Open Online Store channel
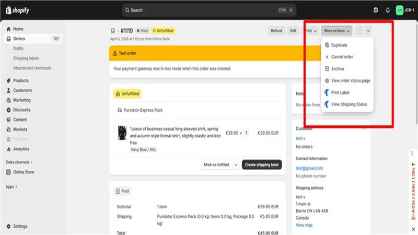418x235 pixels. (24, 172)
